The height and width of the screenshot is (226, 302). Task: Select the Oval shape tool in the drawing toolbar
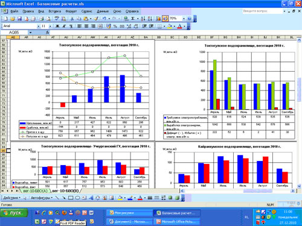pyautogui.click(x=77, y=198)
